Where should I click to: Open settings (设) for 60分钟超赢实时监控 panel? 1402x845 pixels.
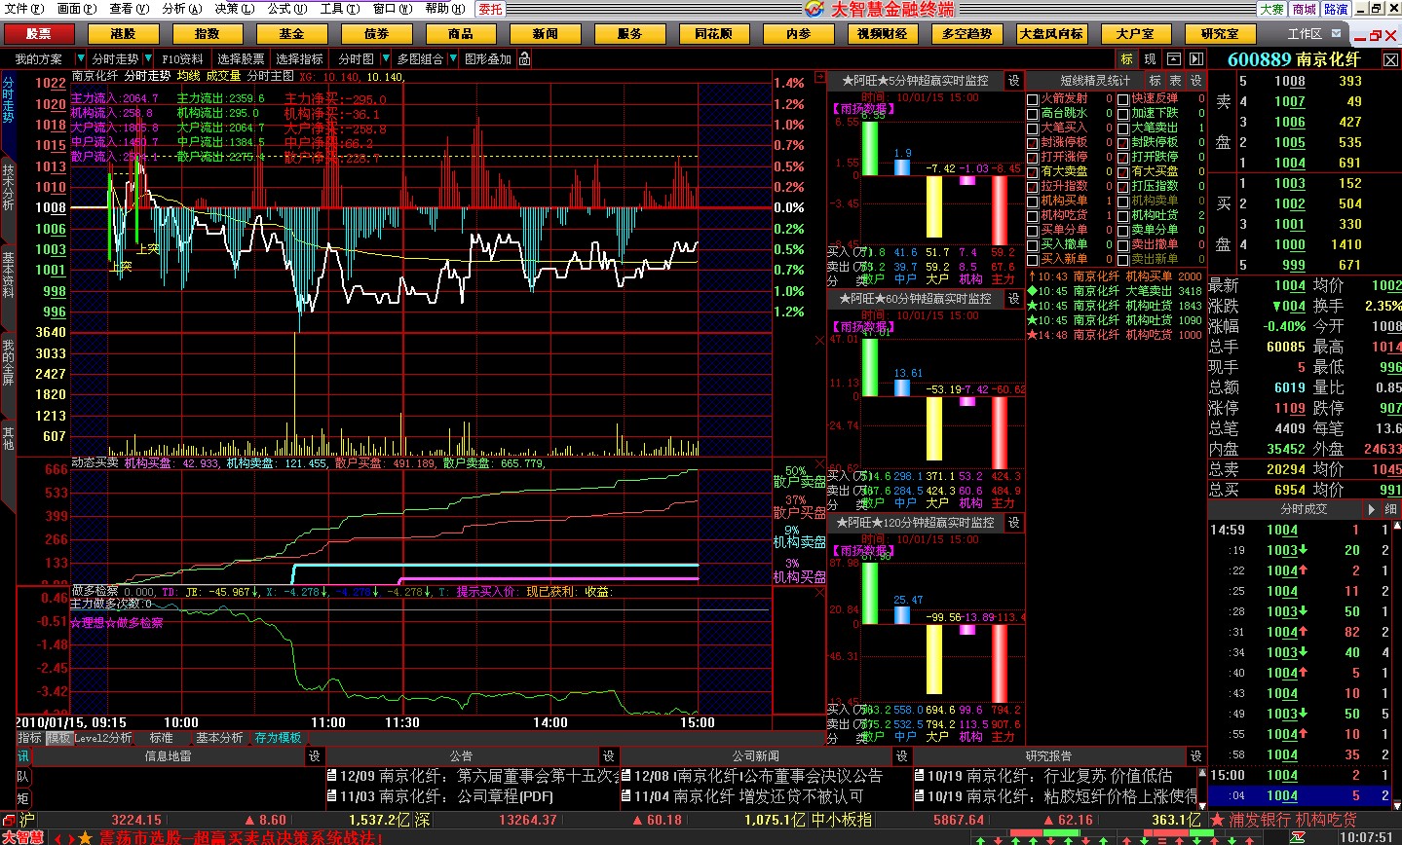[x=1013, y=299]
